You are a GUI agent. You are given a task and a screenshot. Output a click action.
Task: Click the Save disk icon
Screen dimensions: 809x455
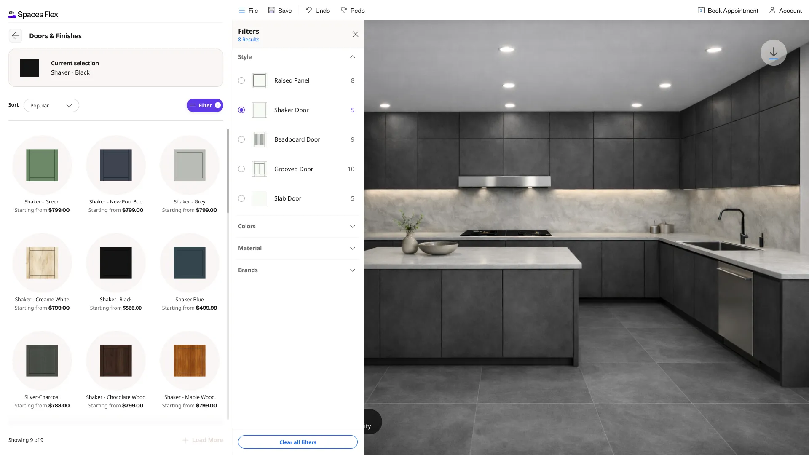pos(272,10)
